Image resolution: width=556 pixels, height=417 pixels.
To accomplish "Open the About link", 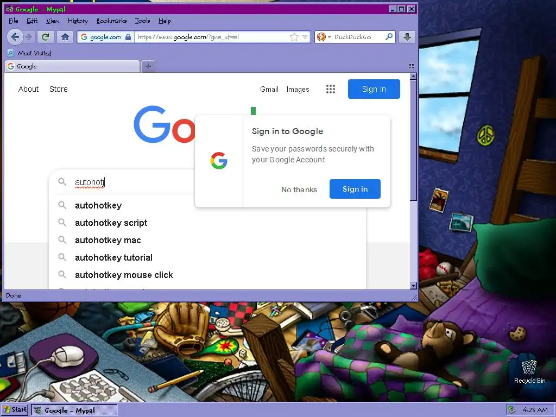I will point(28,89).
